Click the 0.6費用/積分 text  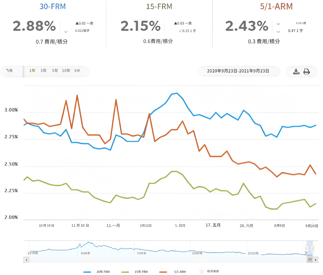(158, 41)
